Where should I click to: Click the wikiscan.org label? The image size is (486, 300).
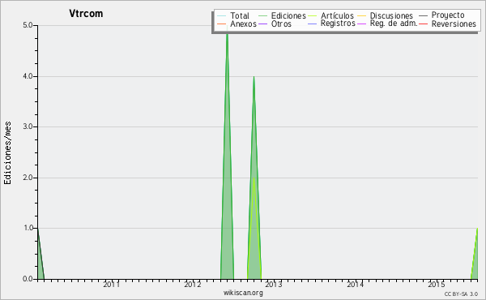pyautogui.click(x=243, y=293)
